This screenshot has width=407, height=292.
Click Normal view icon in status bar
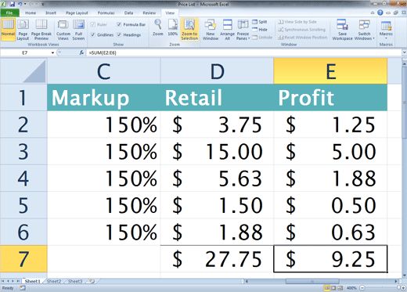point(326,288)
